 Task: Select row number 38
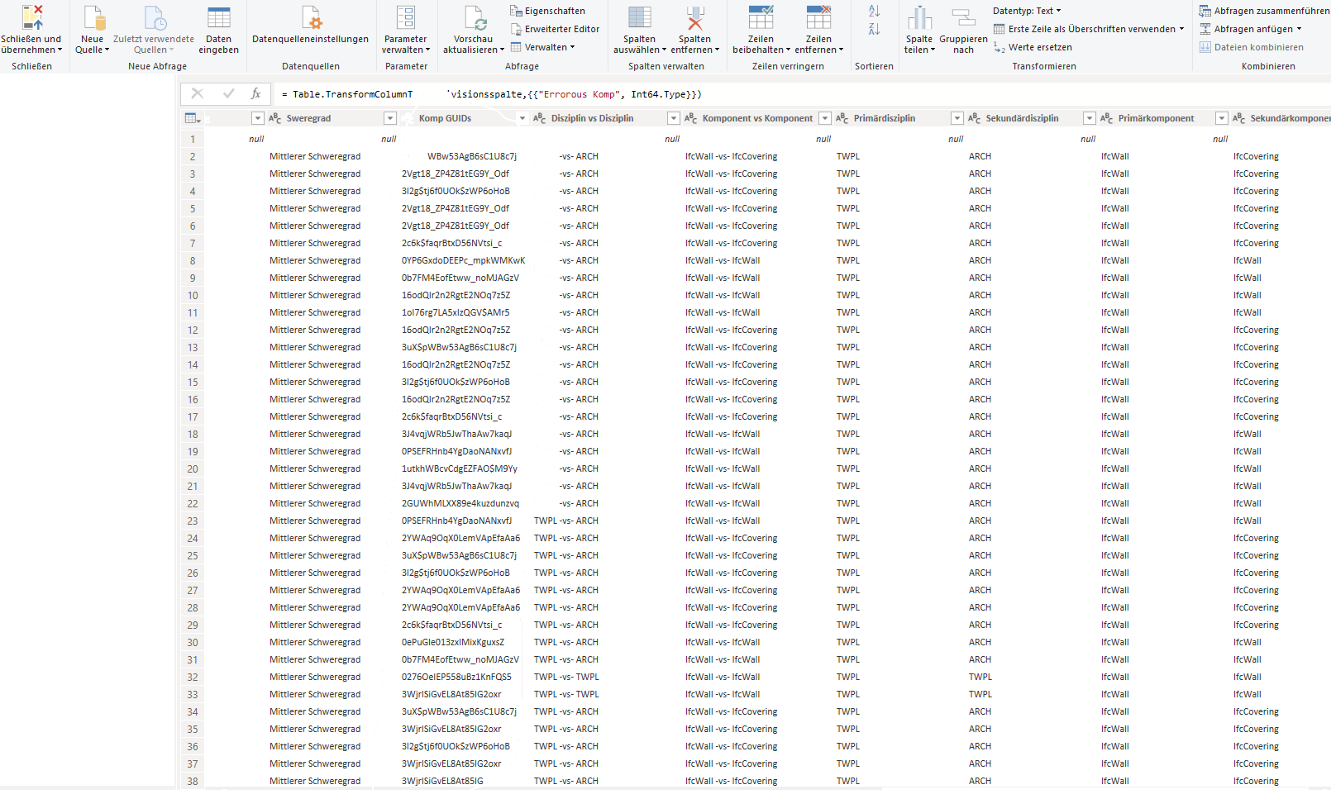(193, 781)
